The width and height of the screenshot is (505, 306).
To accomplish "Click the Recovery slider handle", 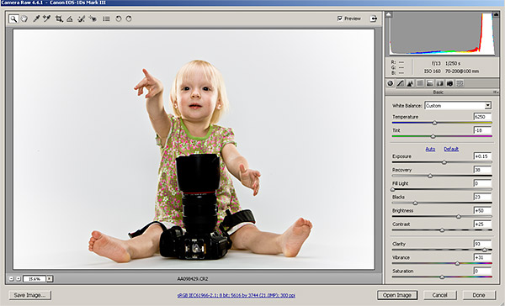I will tap(430, 176).
